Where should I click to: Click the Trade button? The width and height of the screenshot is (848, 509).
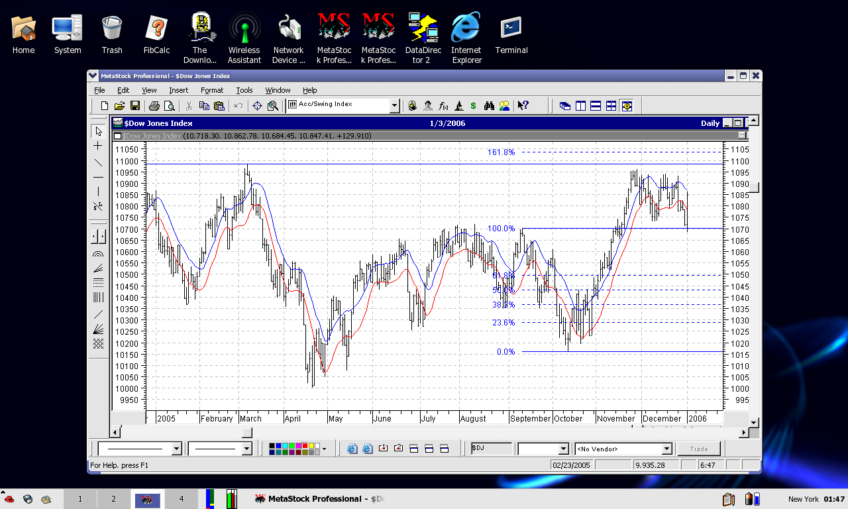tap(699, 449)
